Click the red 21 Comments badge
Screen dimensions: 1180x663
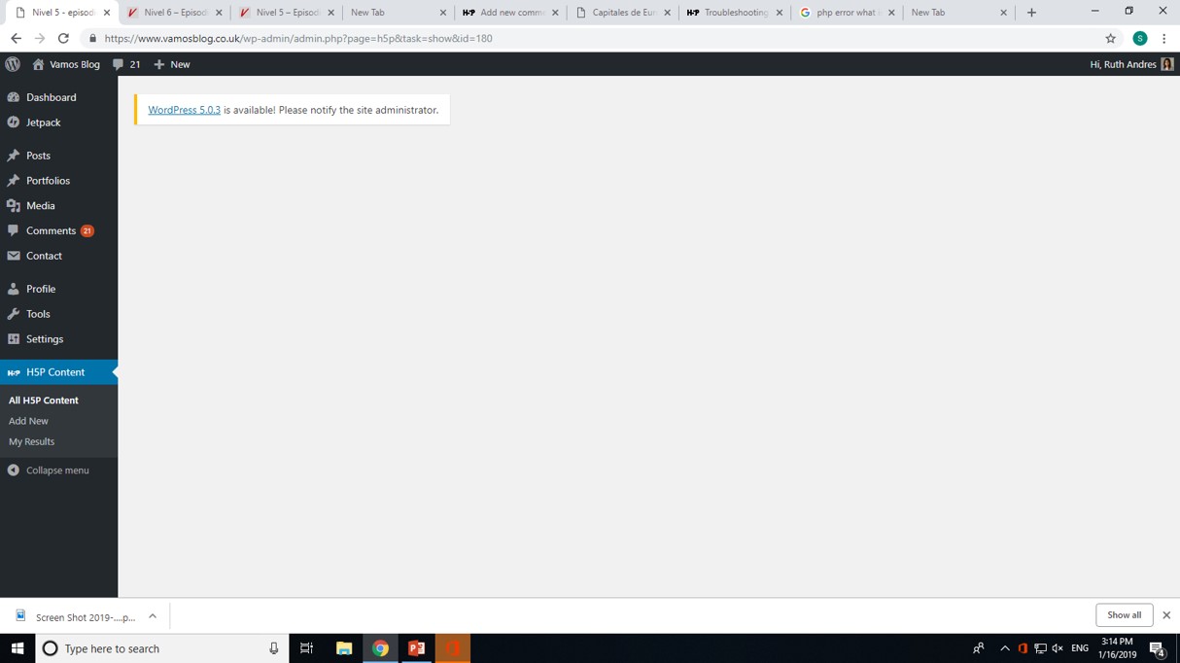tap(87, 231)
